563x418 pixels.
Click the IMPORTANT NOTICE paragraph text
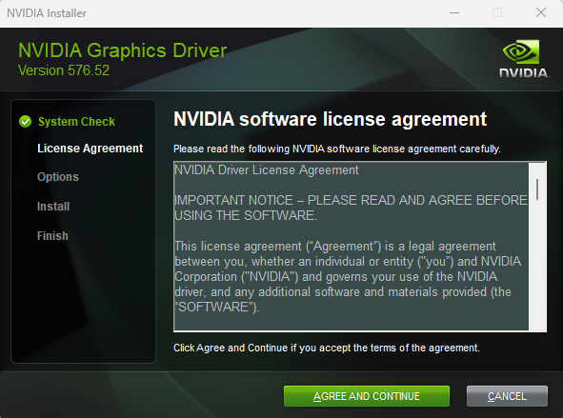click(x=351, y=208)
